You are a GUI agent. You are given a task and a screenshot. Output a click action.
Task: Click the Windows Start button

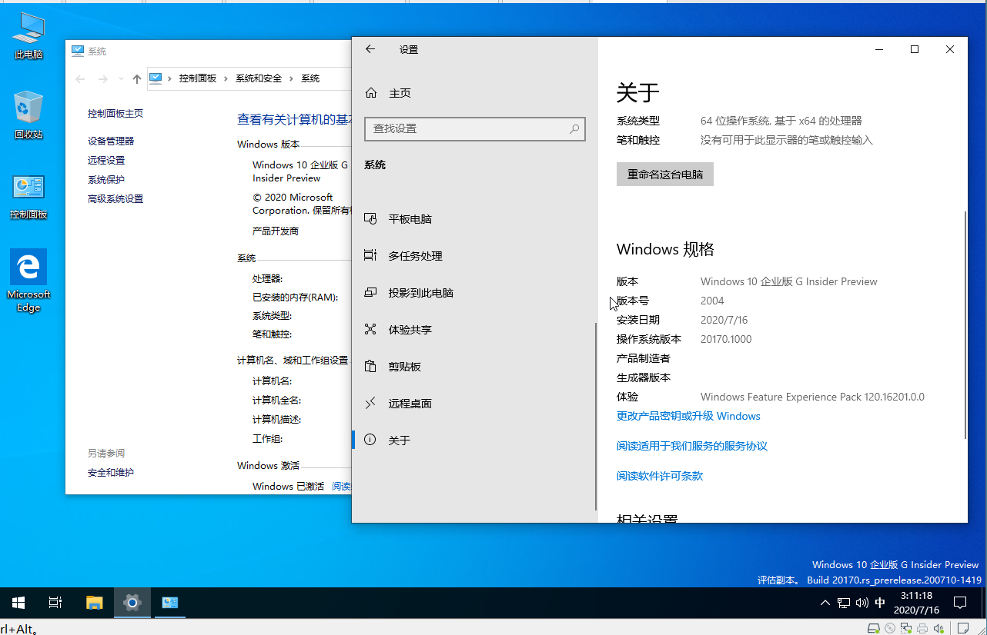point(18,603)
